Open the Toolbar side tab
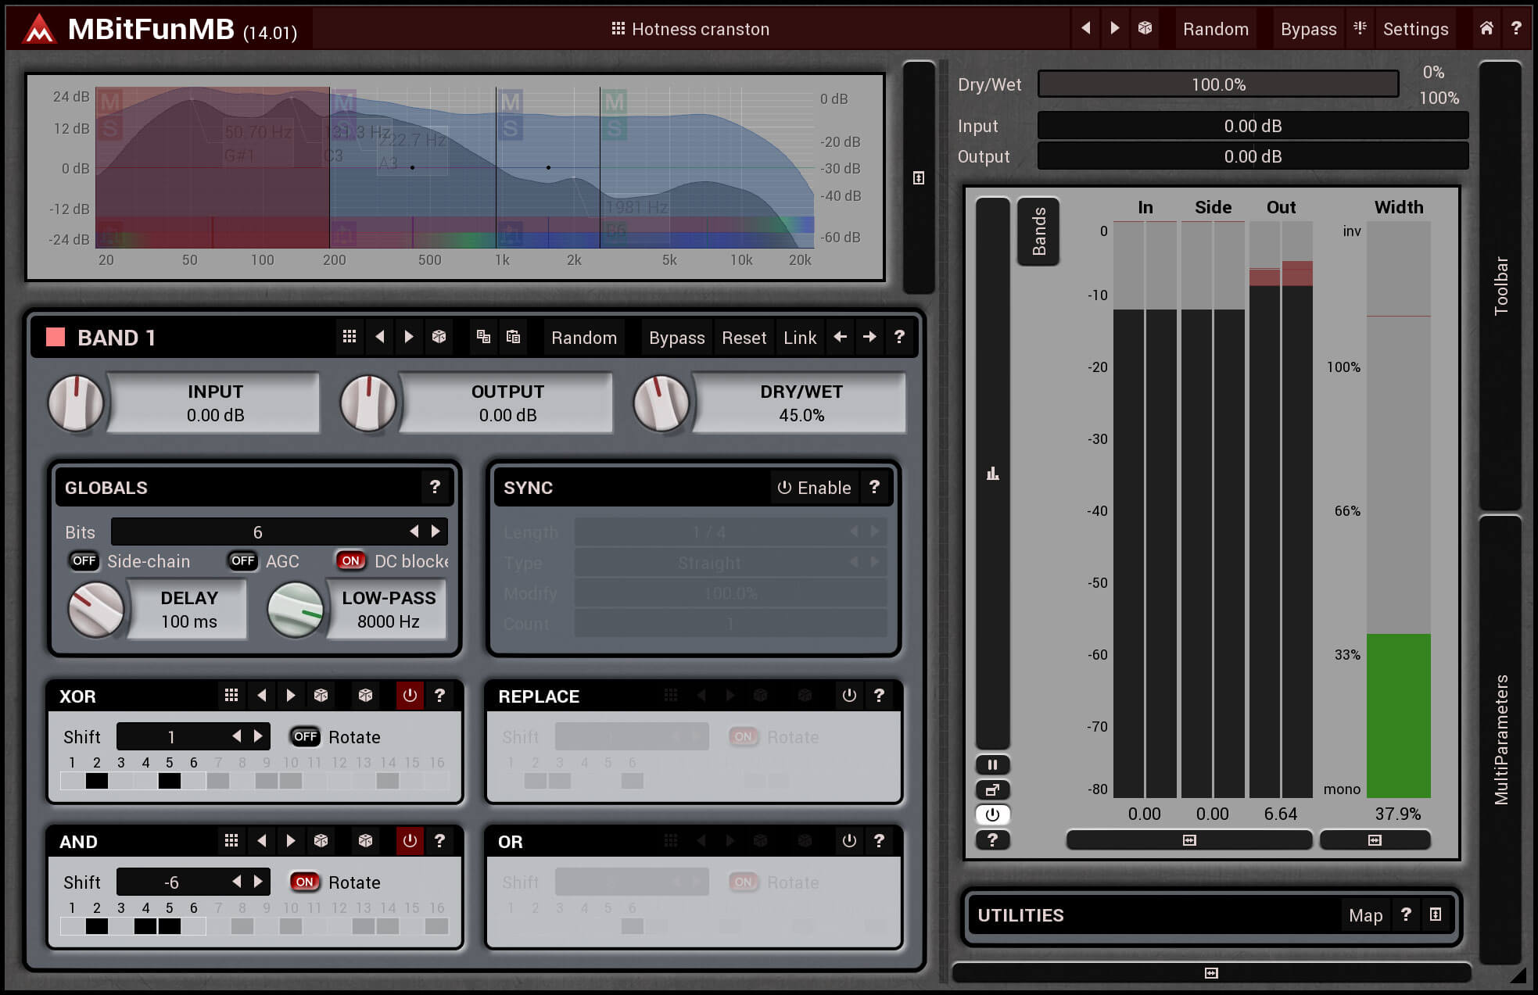This screenshot has width=1538, height=995. coord(1500,285)
